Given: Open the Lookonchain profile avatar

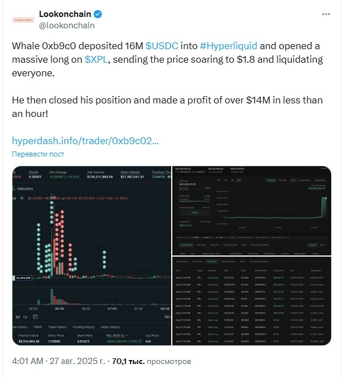Looking at the screenshot, I should tap(23, 20).
